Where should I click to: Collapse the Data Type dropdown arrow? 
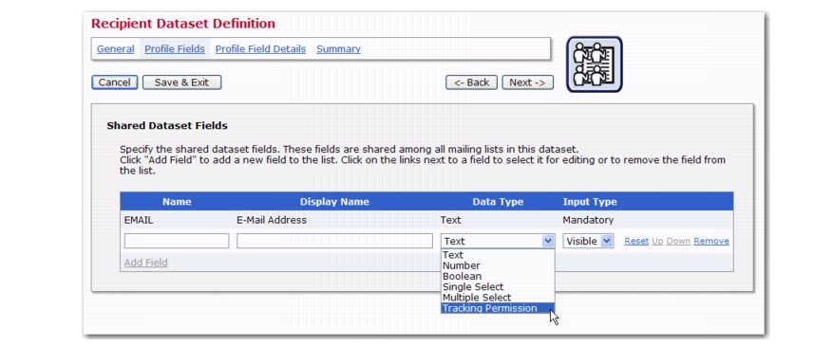tap(548, 241)
